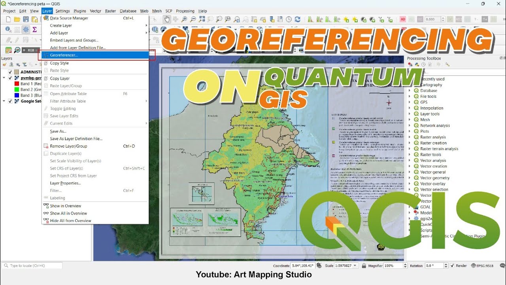Expand the Create Layer submenu
506x285 pixels.
point(95,25)
